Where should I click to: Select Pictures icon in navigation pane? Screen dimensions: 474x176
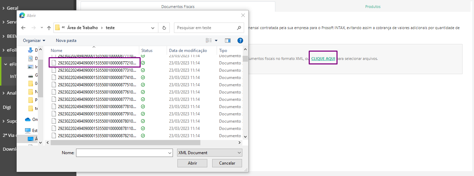click(31, 67)
